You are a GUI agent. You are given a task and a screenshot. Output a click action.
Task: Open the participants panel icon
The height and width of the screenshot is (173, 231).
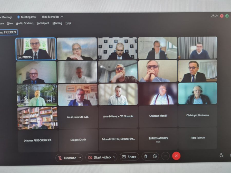pos(221,155)
